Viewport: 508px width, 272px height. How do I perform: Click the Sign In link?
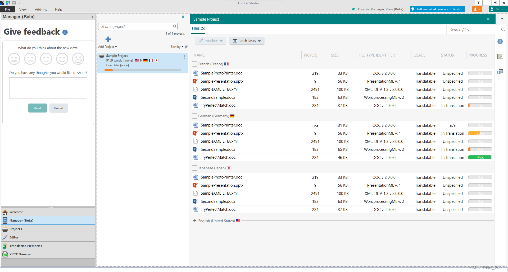(501, 9)
